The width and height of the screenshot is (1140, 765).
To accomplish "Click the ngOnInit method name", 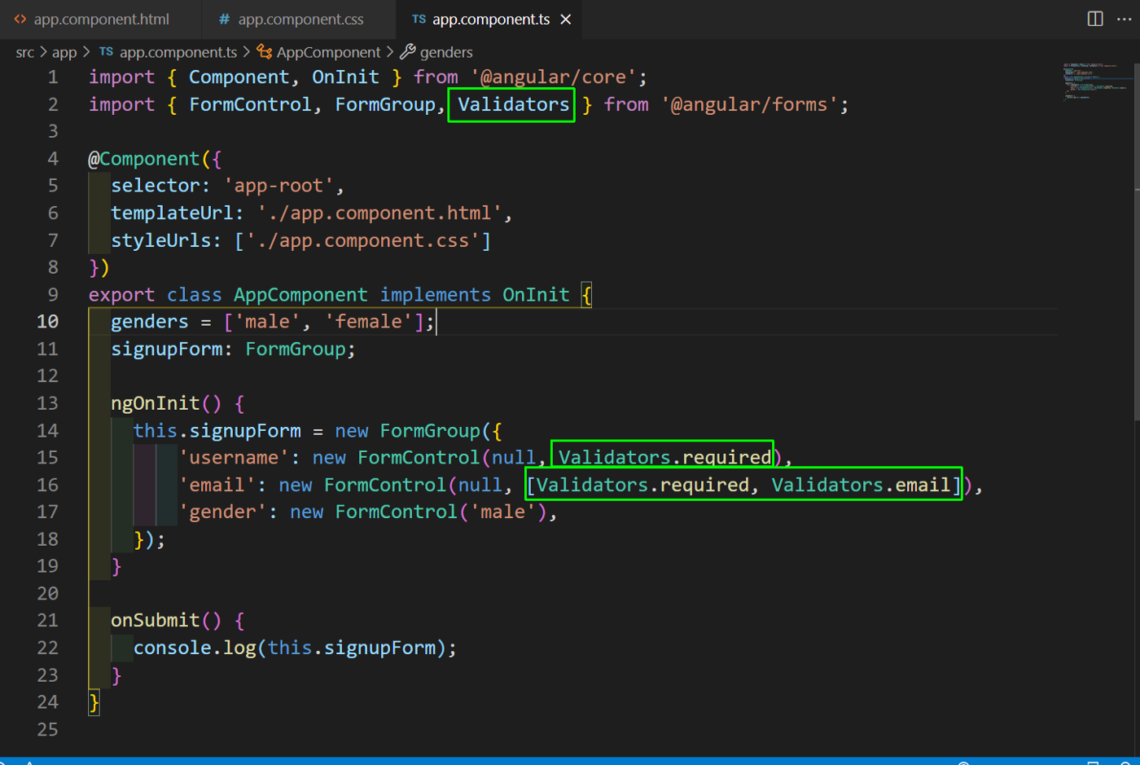I will pos(156,403).
